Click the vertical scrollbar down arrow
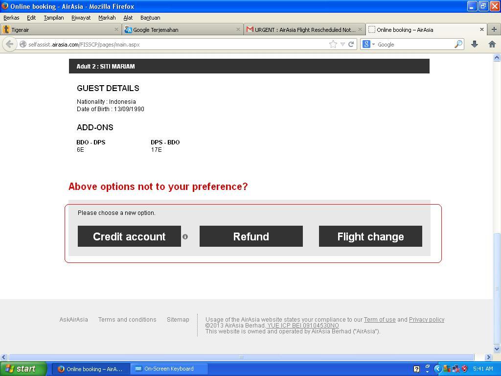Image resolution: width=501 pixels, height=376 pixels. (x=497, y=349)
